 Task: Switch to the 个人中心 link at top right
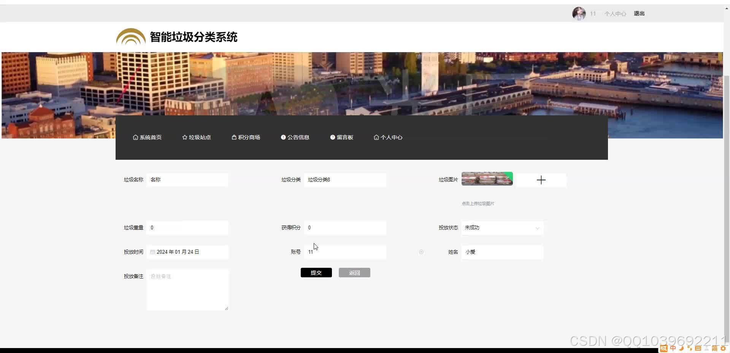click(615, 13)
